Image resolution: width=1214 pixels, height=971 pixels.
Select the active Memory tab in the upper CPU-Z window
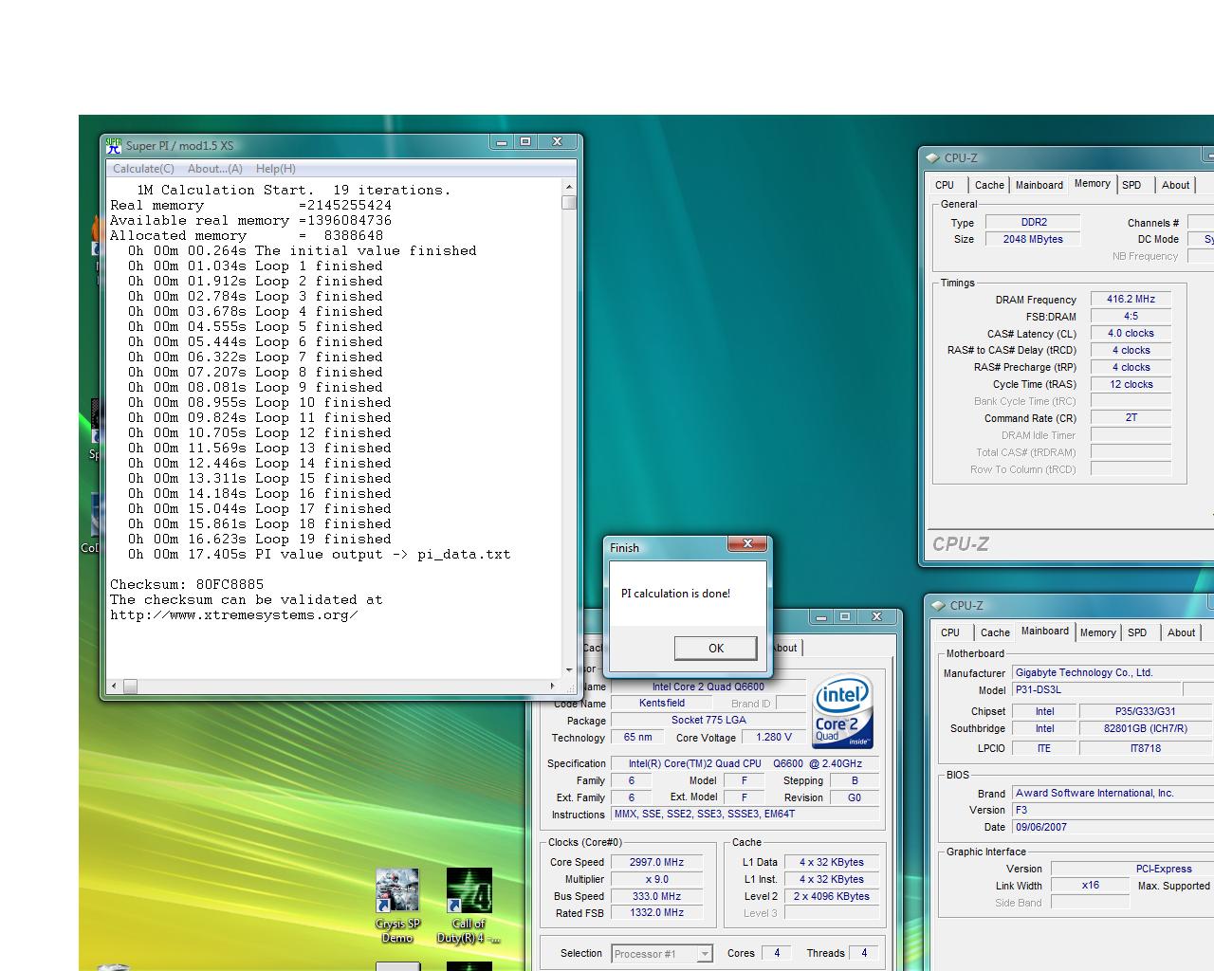click(x=1093, y=184)
